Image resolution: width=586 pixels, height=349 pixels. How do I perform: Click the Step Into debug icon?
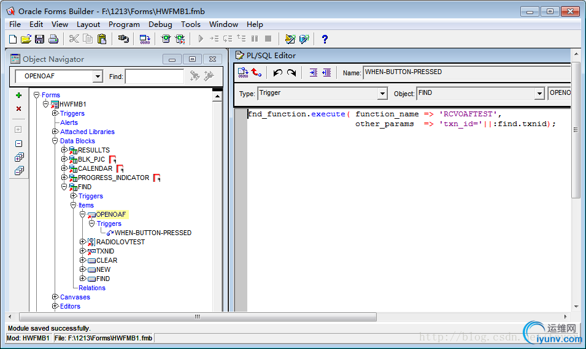point(214,39)
